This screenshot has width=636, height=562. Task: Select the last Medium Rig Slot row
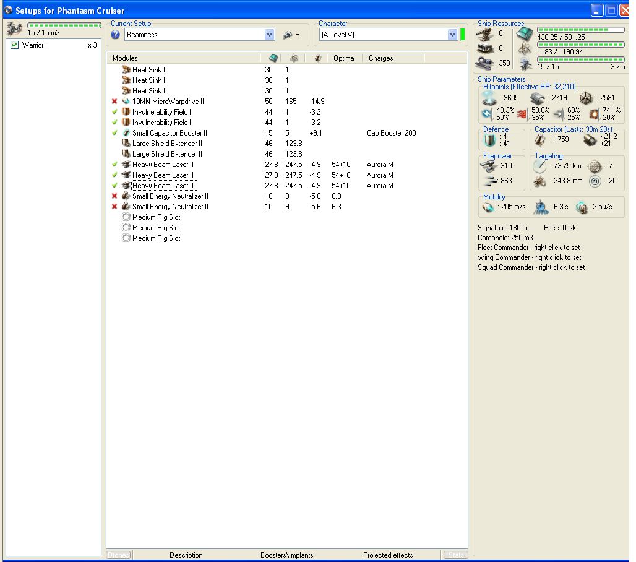[287, 238]
